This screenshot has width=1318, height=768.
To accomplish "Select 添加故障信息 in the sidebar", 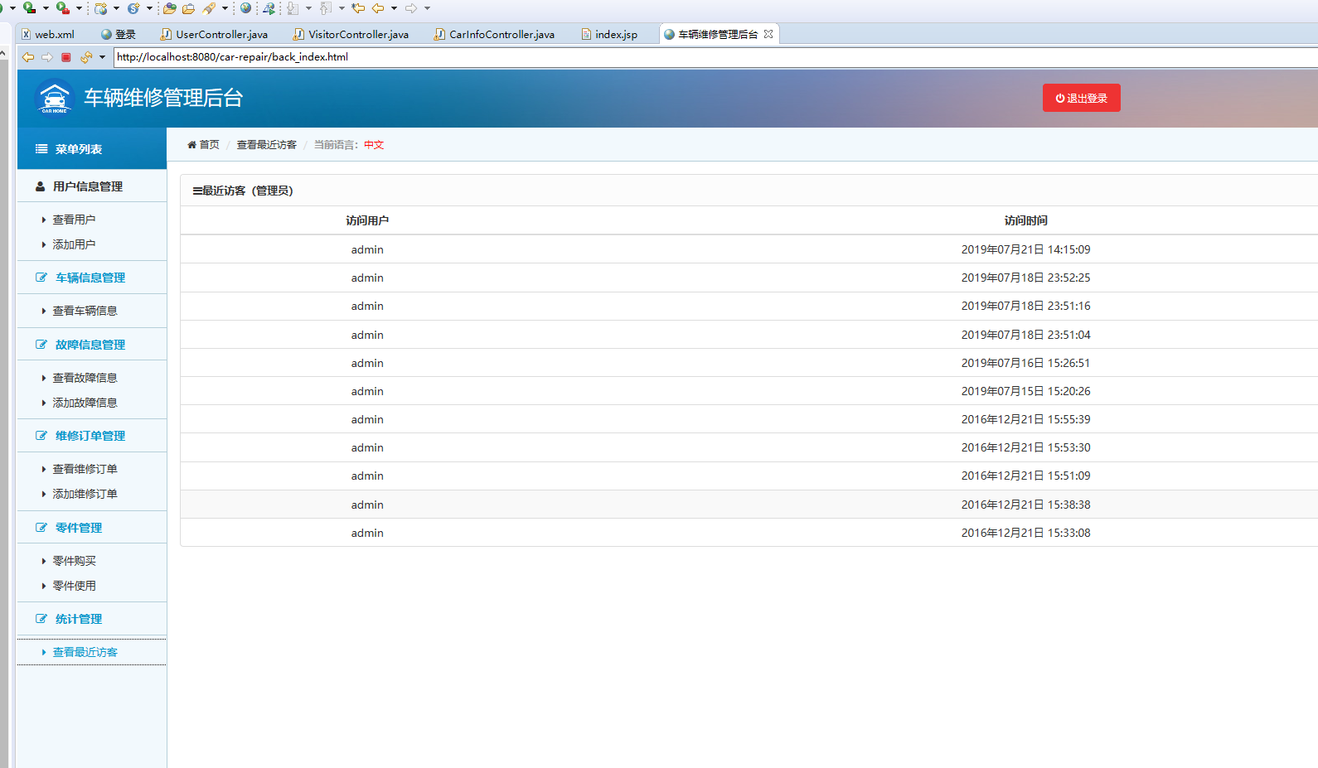I will tap(85, 403).
